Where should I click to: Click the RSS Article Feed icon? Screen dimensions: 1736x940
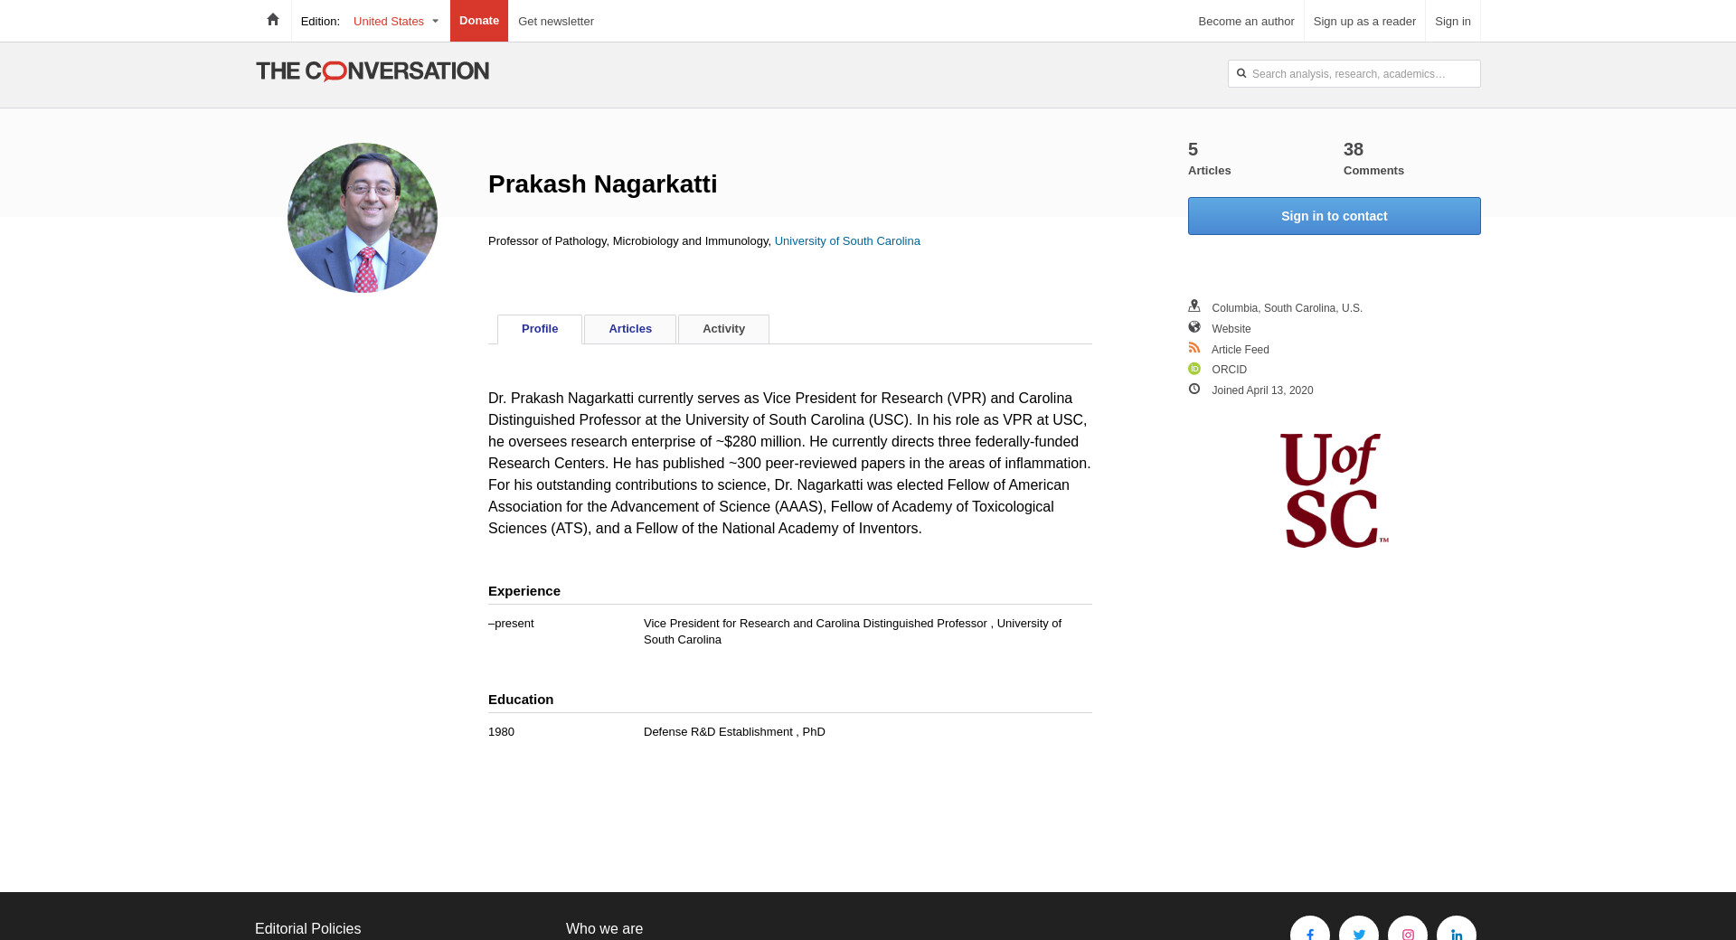click(x=1194, y=348)
